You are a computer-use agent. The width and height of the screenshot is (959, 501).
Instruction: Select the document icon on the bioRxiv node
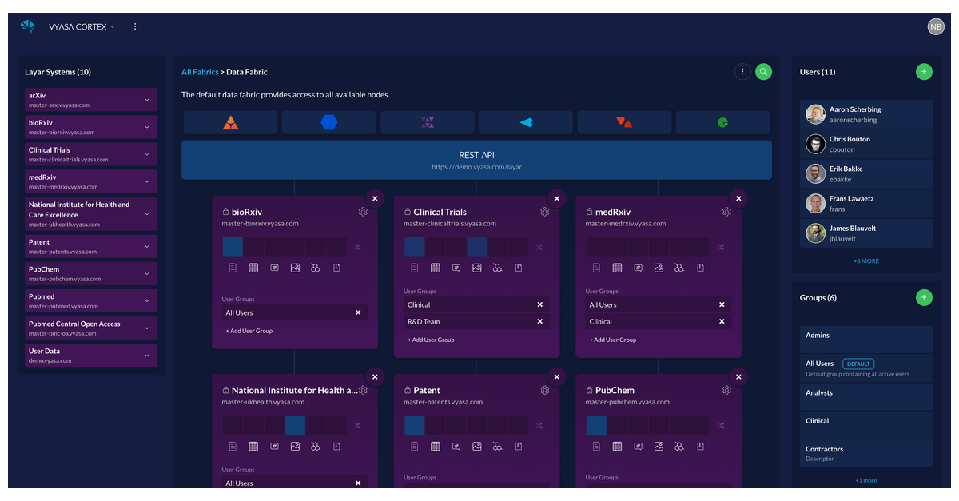(x=233, y=268)
